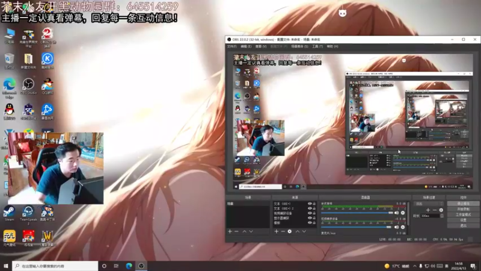The image size is (481, 271).
Task: Add a new source with the plus icon in 来源 panel
Action: click(x=277, y=231)
